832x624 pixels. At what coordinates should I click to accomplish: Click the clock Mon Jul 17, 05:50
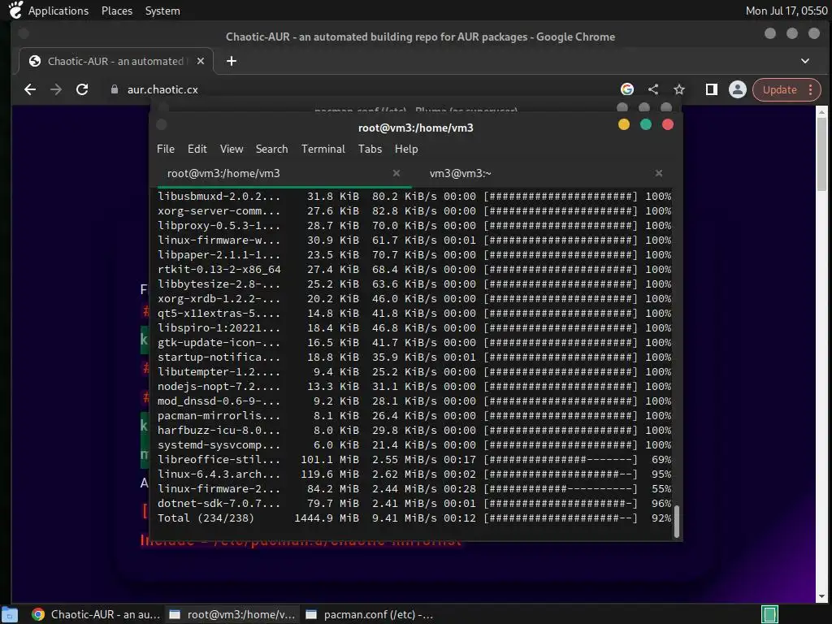pyautogui.click(x=786, y=11)
